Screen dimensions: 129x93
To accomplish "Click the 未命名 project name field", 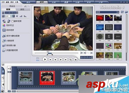I will click(12, 6).
